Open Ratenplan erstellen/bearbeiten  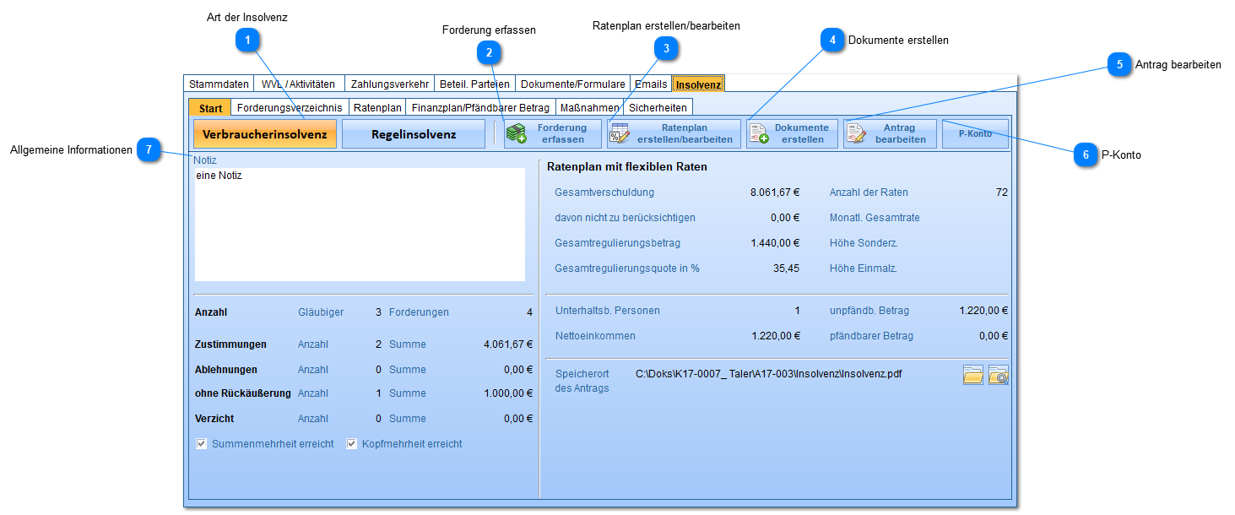coord(674,134)
